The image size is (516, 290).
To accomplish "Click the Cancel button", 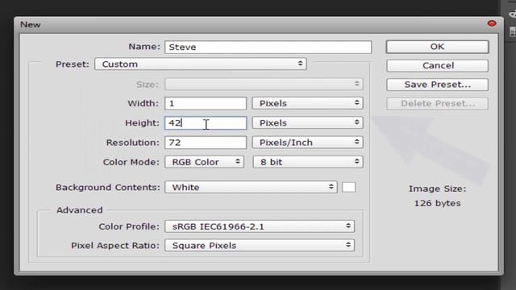I will [437, 65].
